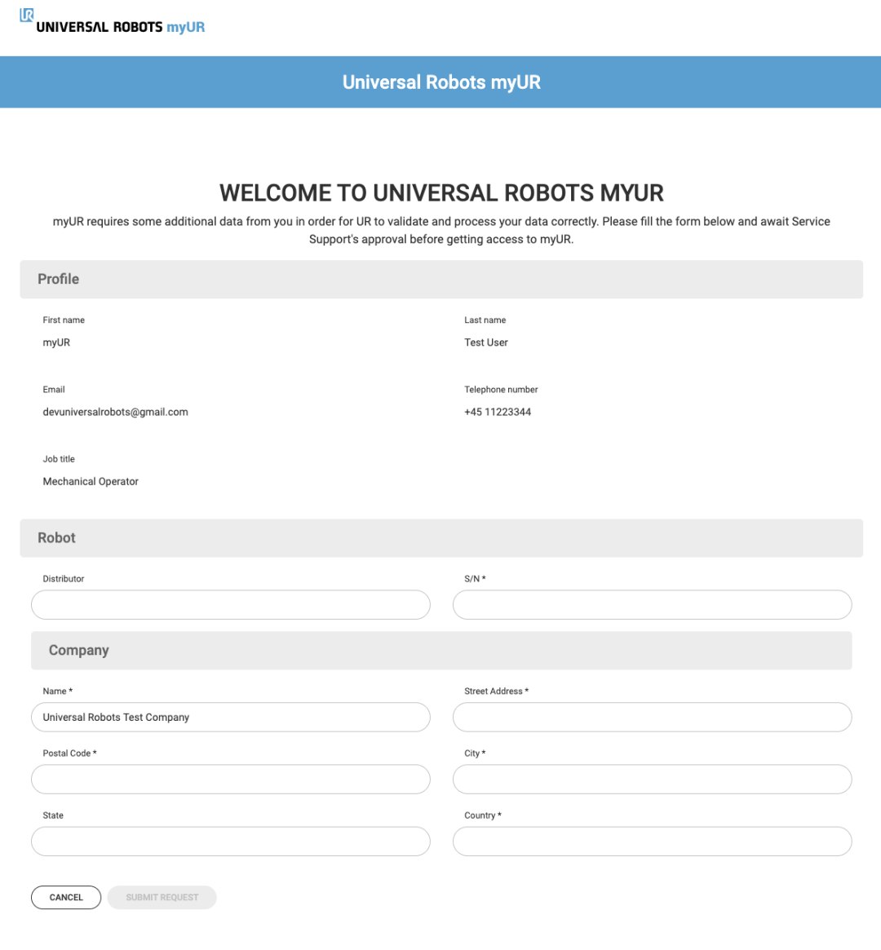This screenshot has width=881, height=950.
Task: Click the Distributor input field
Action: click(x=231, y=604)
